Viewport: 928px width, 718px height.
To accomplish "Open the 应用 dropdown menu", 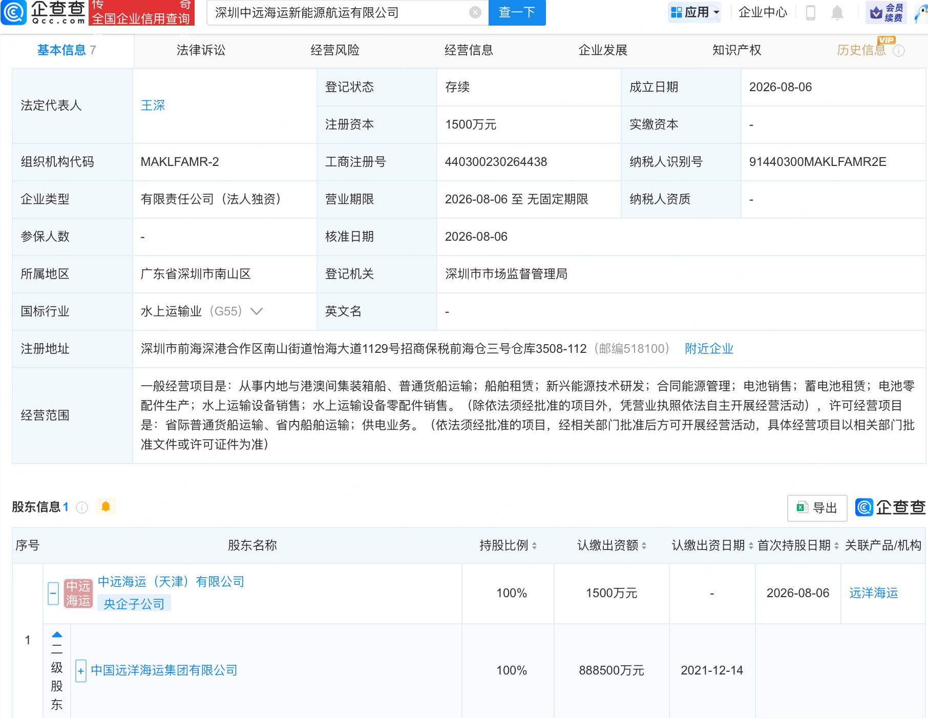I will 695,12.
